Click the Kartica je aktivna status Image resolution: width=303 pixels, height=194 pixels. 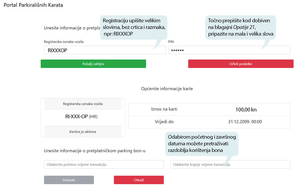pos(83,132)
